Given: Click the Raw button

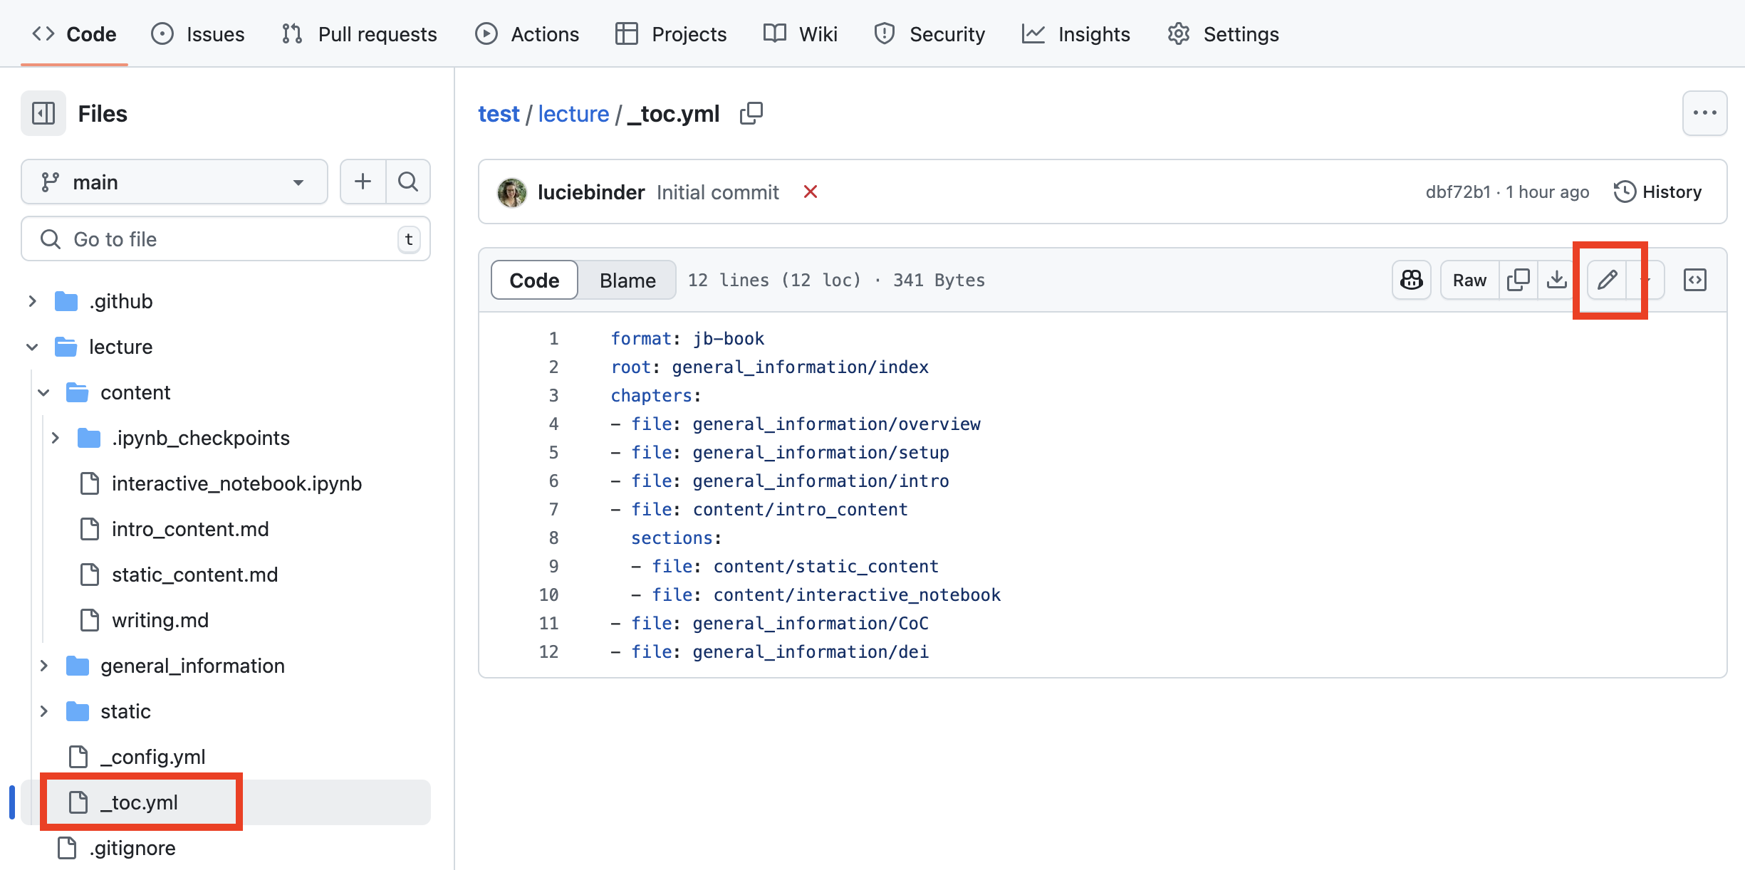Looking at the screenshot, I should point(1469,280).
